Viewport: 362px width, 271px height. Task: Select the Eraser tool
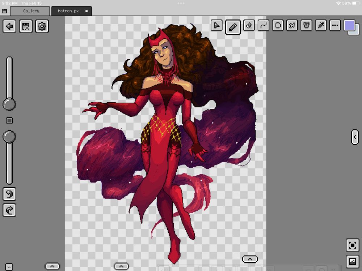tap(249, 26)
